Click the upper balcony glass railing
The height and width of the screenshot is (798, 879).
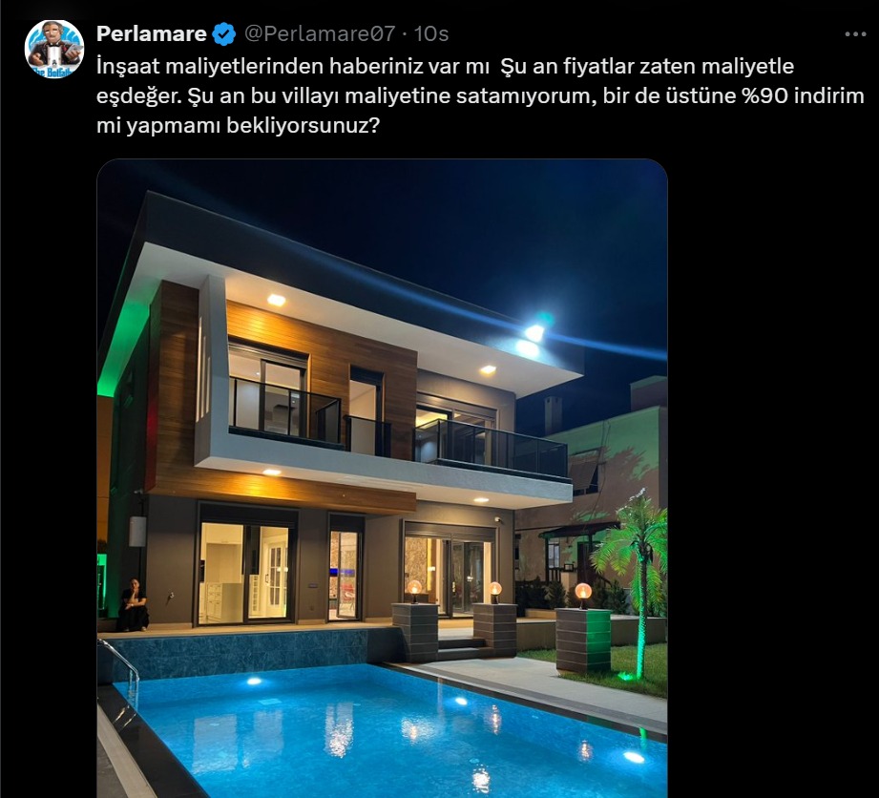point(492,448)
